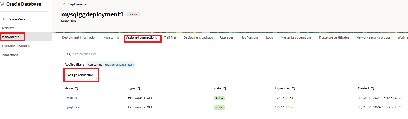Go back via the Deployments breadcrumb link
The width and height of the screenshot is (408, 119).
tap(77, 4)
